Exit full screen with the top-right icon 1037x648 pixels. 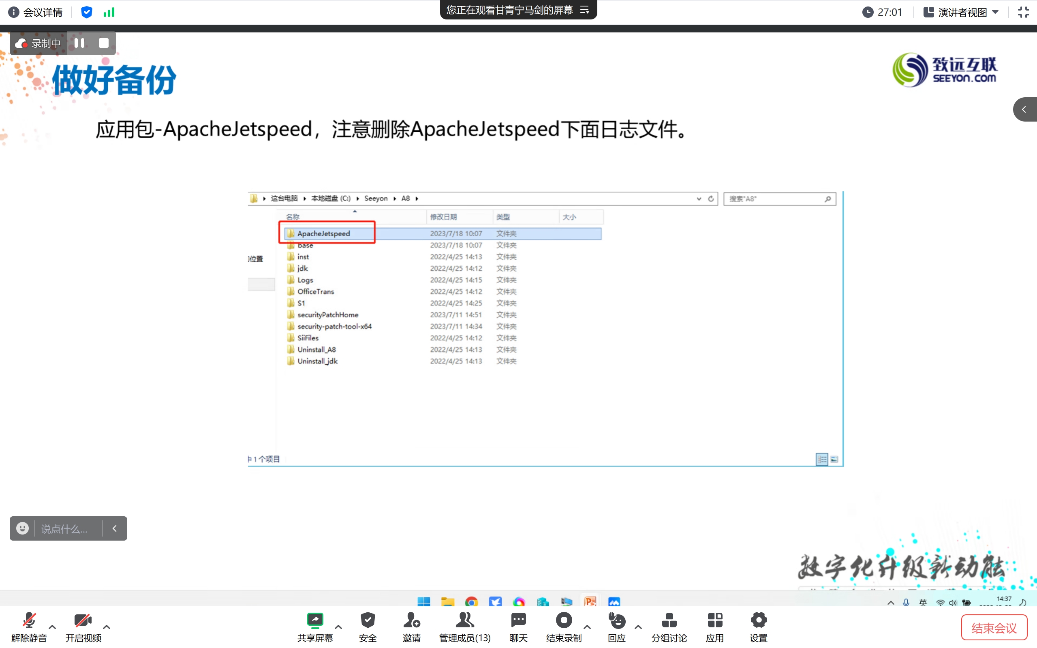point(1023,12)
